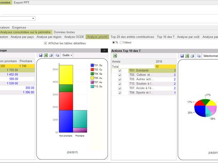Toggle Afficher les tables détaillées checkbox
218x163 pixels.
45,43
